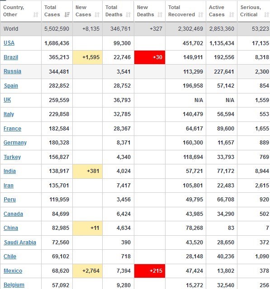
Task: Sort by Total Deaths using sort arrows
Action: [x=128, y=14]
